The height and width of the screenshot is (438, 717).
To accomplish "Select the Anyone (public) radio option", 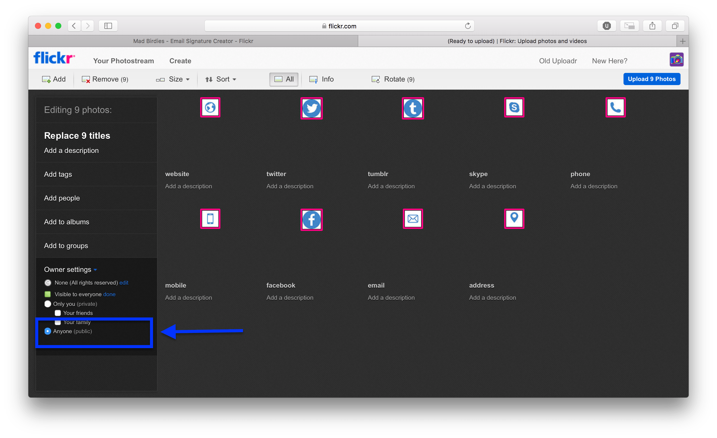I will tap(48, 331).
